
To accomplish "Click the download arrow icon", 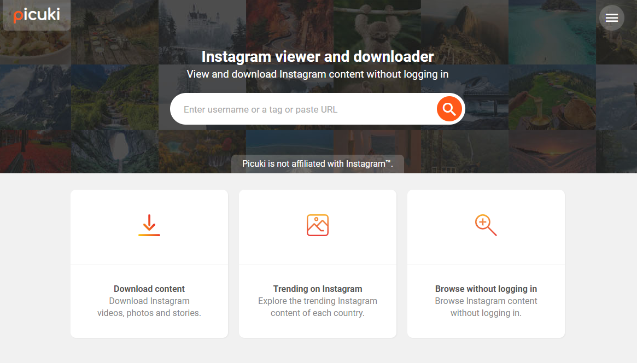I will click(149, 225).
